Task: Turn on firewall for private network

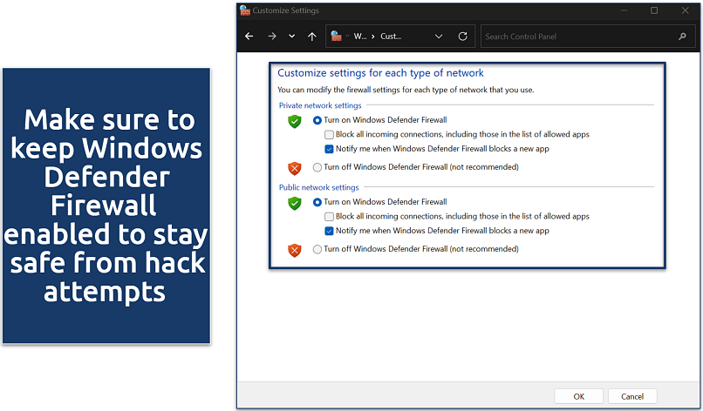Action: tap(317, 120)
